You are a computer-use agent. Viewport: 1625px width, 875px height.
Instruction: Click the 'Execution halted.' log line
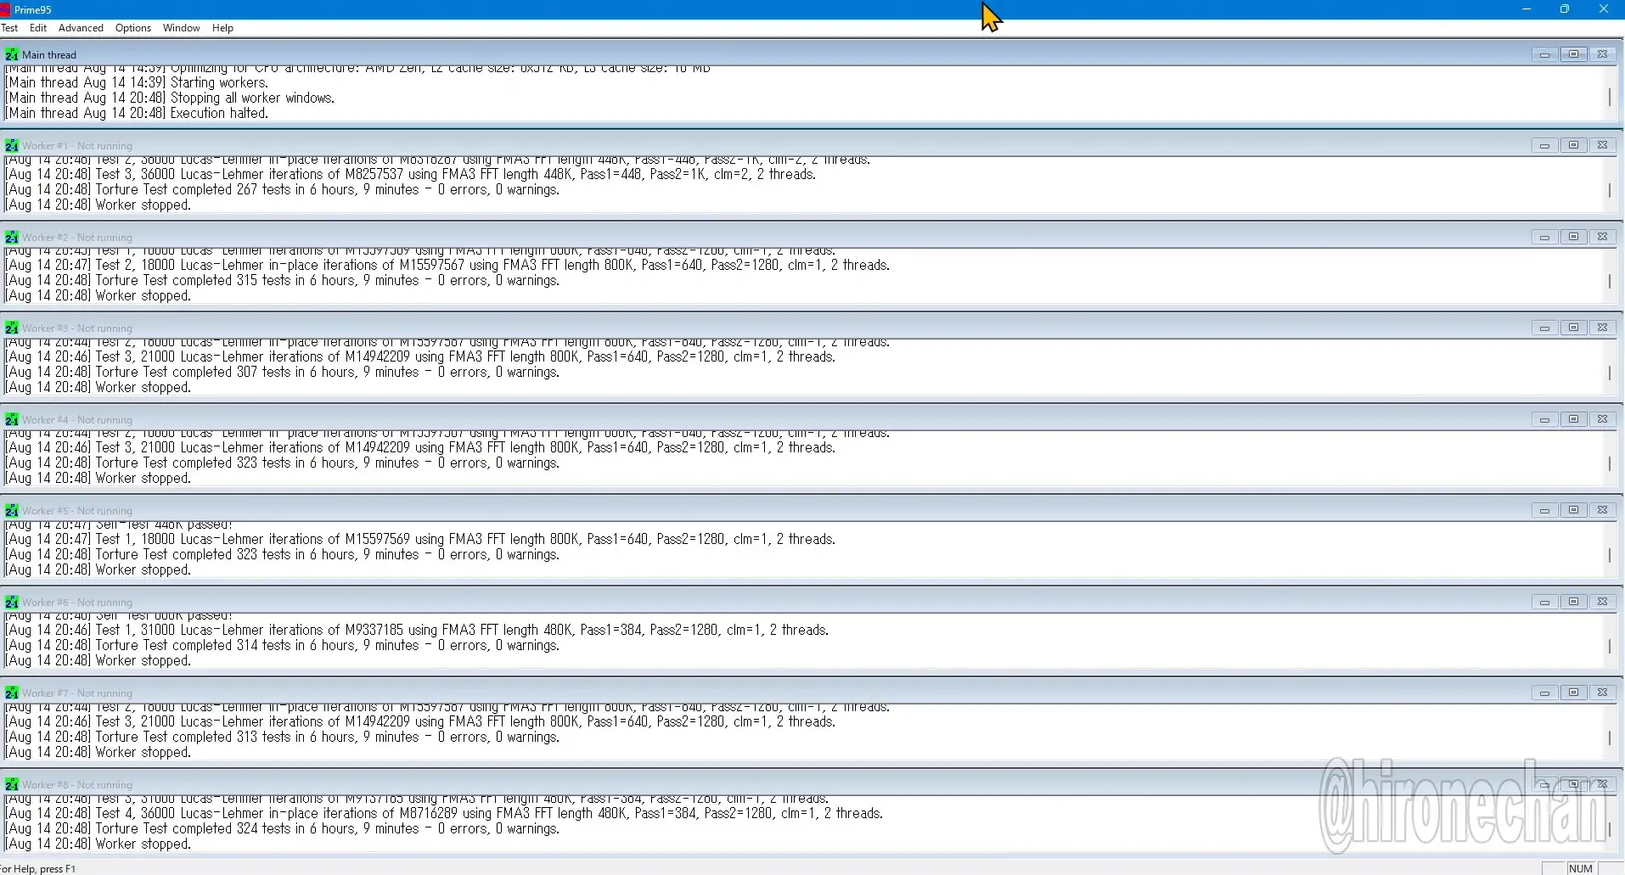(137, 113)
